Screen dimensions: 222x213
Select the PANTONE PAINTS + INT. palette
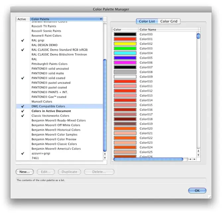50,92
